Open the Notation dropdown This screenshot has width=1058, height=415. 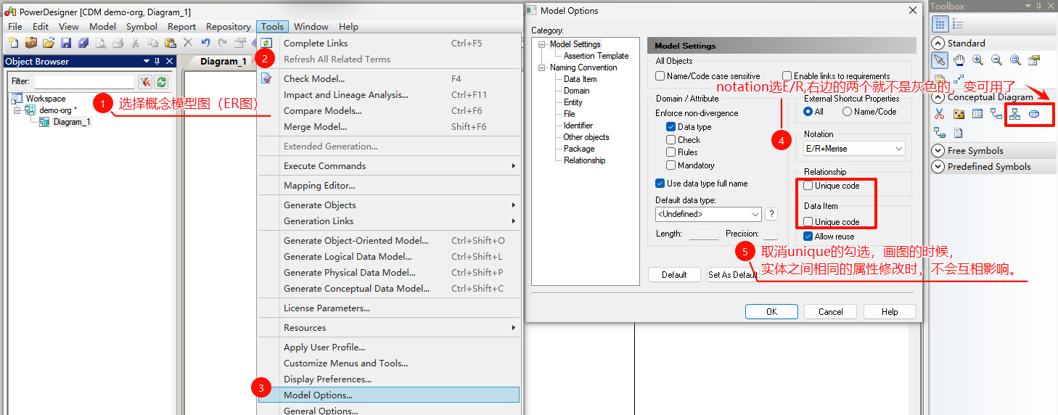tap(899, 149)
